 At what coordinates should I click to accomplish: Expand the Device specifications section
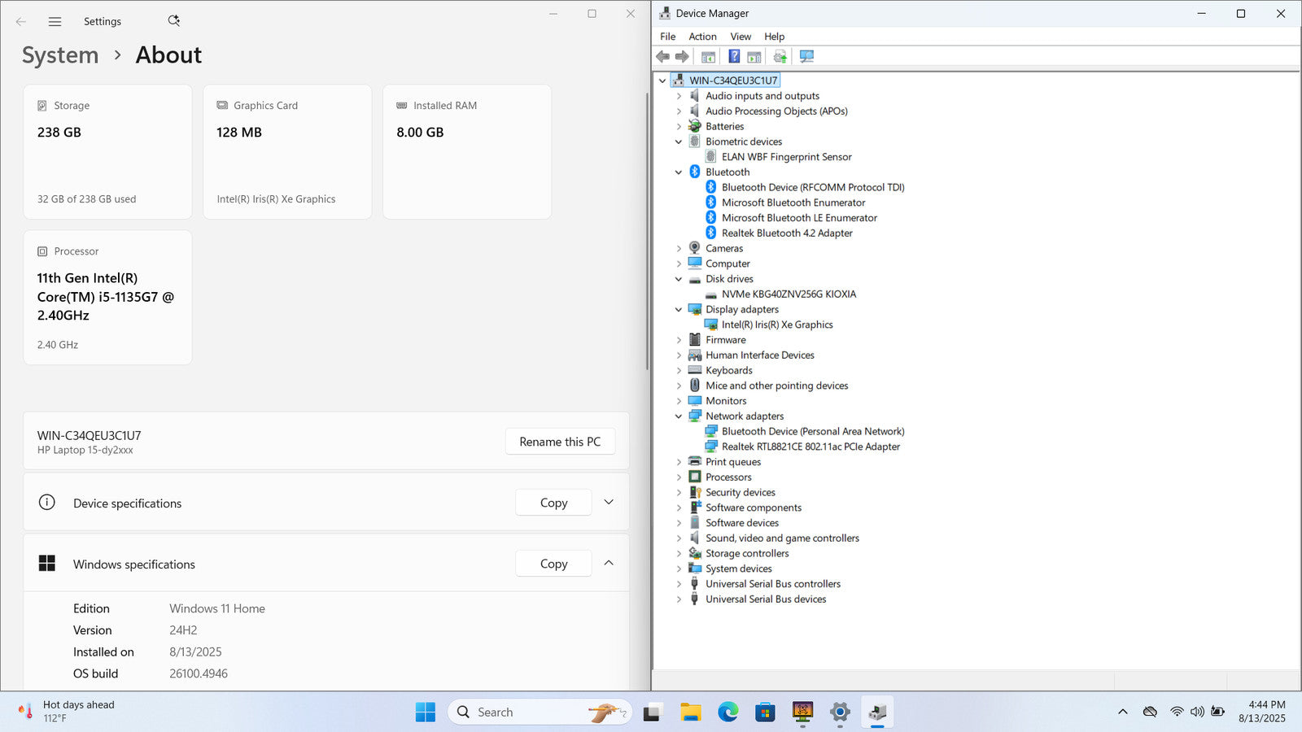pyautogui.click(x=609, y=503)
